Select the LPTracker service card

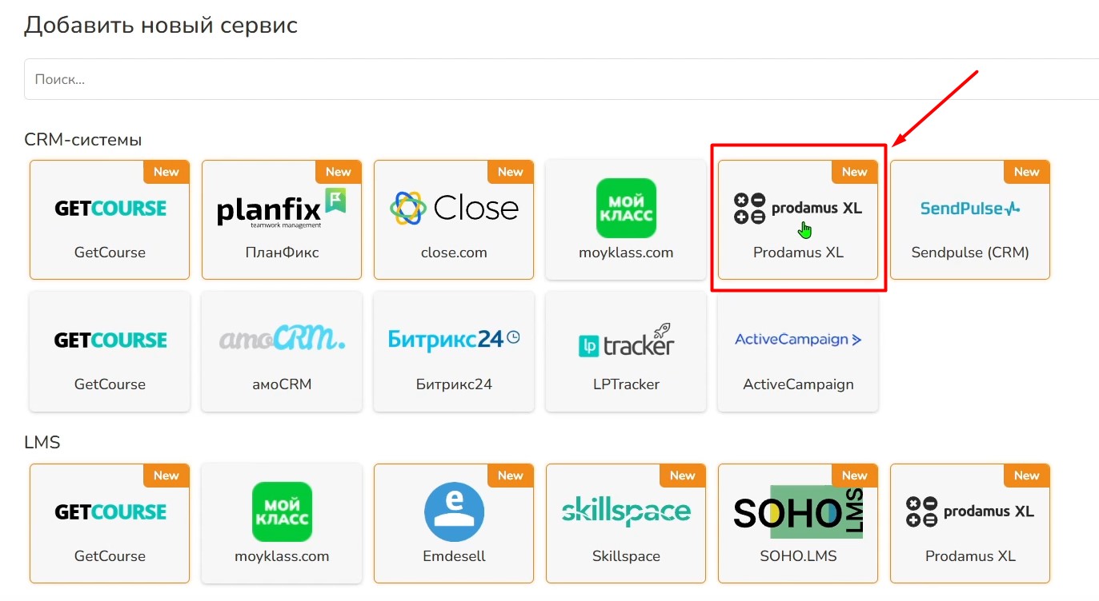click(626, 352)
